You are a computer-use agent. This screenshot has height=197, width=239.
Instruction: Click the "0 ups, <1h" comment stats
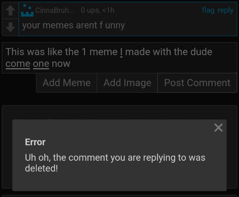pos(97,10)
